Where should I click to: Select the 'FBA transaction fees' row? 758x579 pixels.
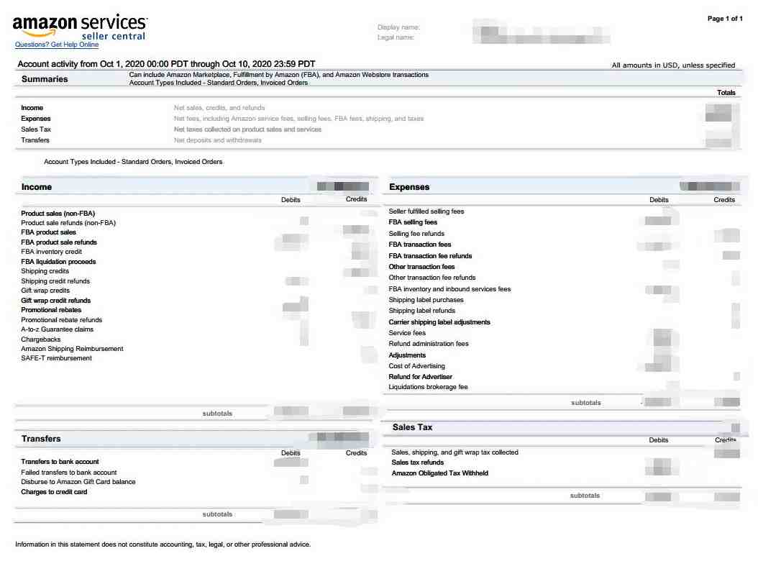coord(419,245)
